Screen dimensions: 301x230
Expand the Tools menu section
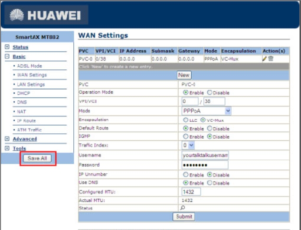pyautogui.click(x=7, y=148)
